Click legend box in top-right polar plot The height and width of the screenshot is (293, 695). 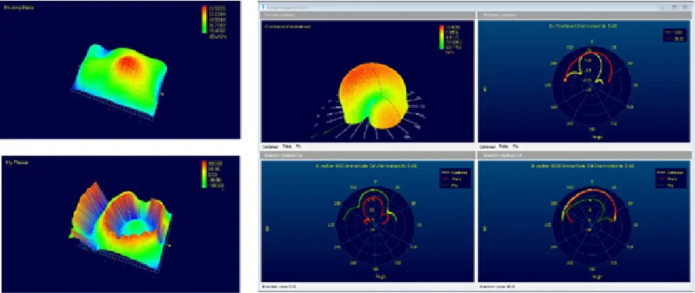pyautogui.click(x=673, y=36)
